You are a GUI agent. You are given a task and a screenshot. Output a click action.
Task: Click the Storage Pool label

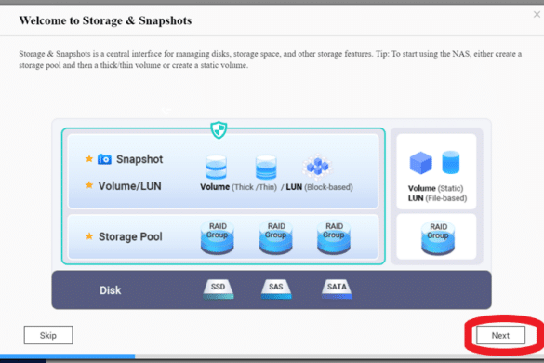point(130,236)
